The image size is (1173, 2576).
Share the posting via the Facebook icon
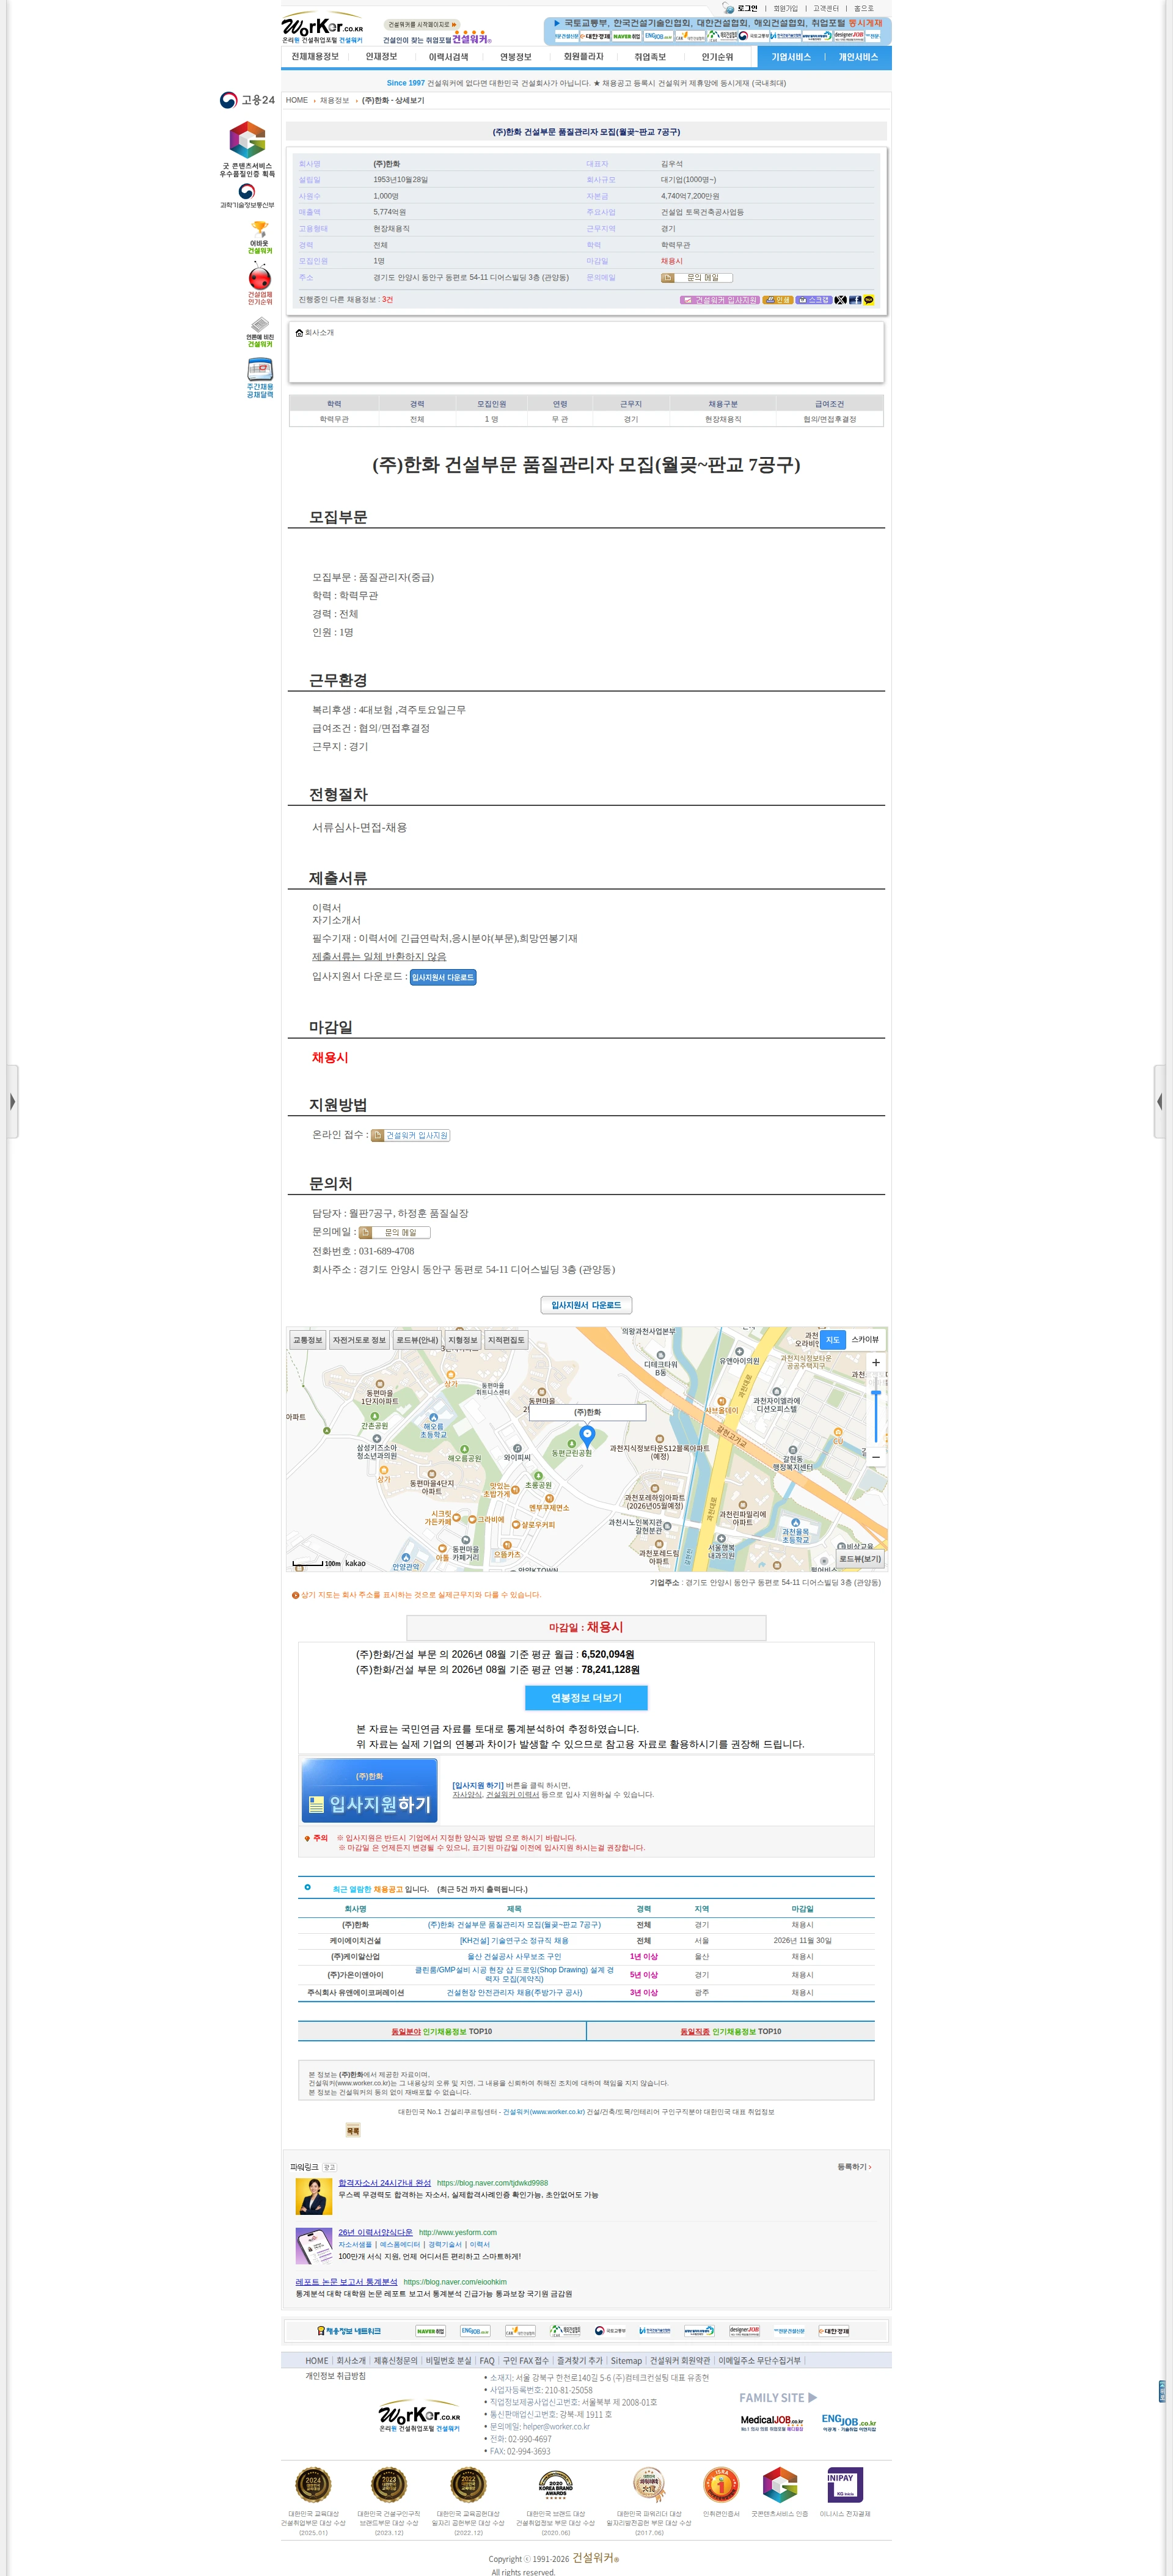point(855,300)
